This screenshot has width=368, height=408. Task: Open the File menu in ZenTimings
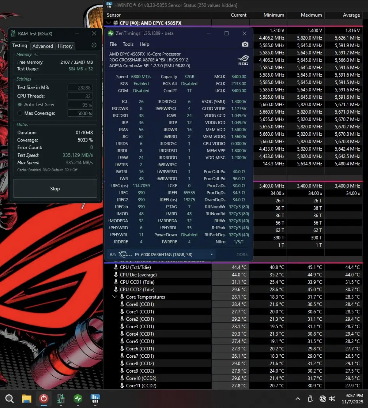(x=113, y=44)
